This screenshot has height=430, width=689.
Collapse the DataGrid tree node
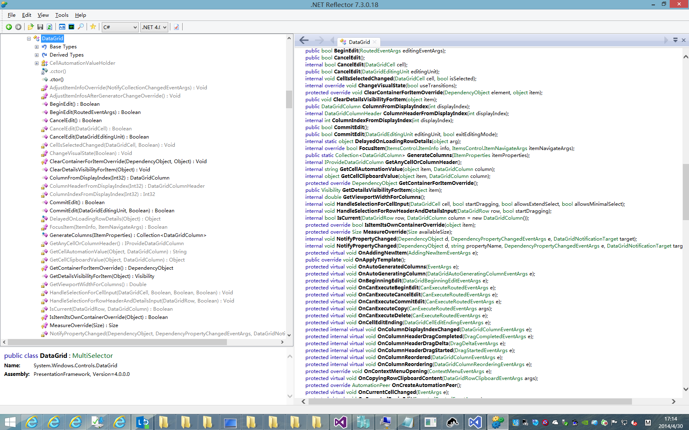pyautogui.click(x=29, y=39)
